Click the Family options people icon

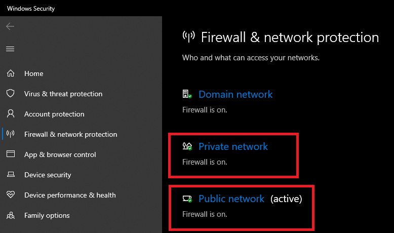tap(10, 215)
